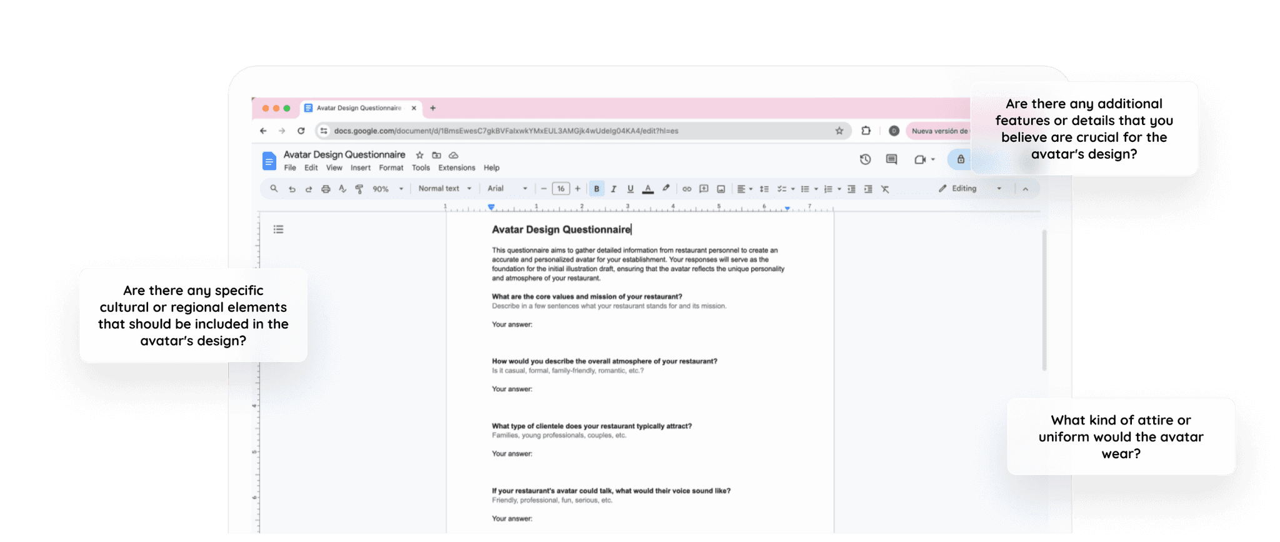
Task: Open the Insert menu
Action: click(361, 168)
